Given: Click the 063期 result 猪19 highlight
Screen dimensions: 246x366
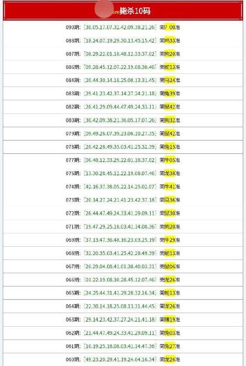Looking at the screenshot, I should pos(170,319).
